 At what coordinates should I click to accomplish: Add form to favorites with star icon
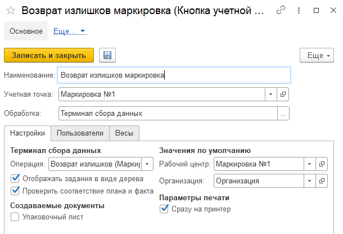point(10,10)
